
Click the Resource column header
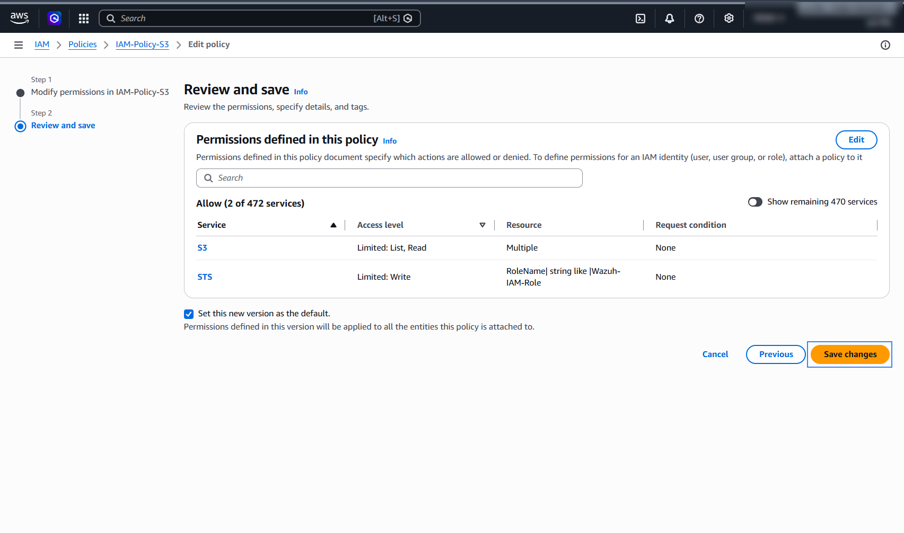[x=524, y=225]
